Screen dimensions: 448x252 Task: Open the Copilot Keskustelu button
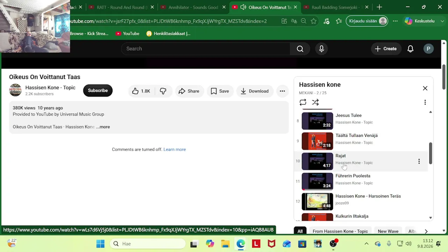419,21
